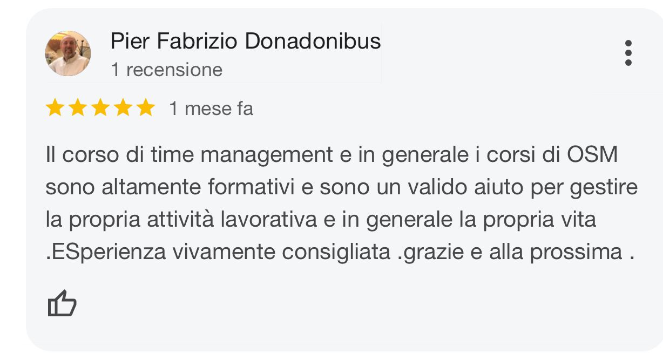Click the '1 recensione' link

point(166,69)
